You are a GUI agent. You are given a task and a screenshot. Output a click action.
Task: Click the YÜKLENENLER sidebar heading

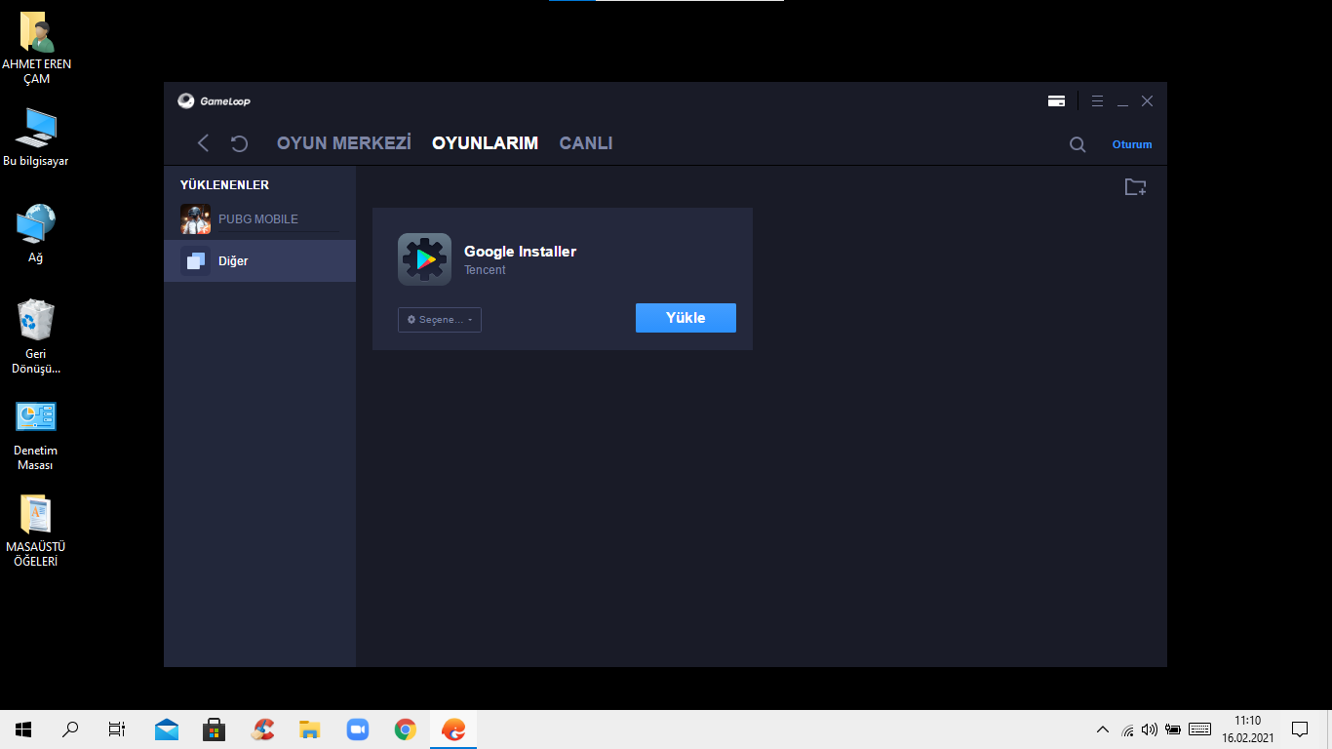pyautogui.click(x=224, y=185)
